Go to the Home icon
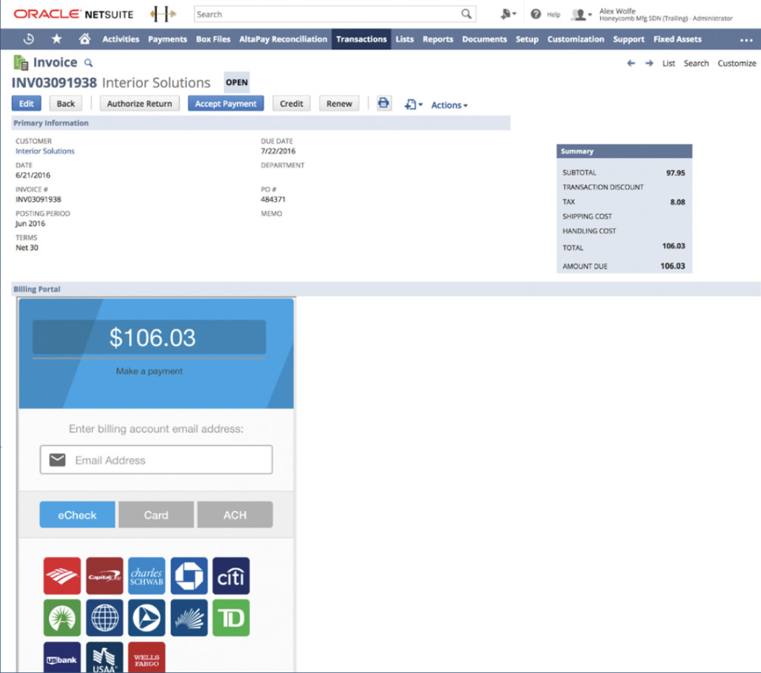Viewport: 761px width, 673px height. (x=84, y=39)
